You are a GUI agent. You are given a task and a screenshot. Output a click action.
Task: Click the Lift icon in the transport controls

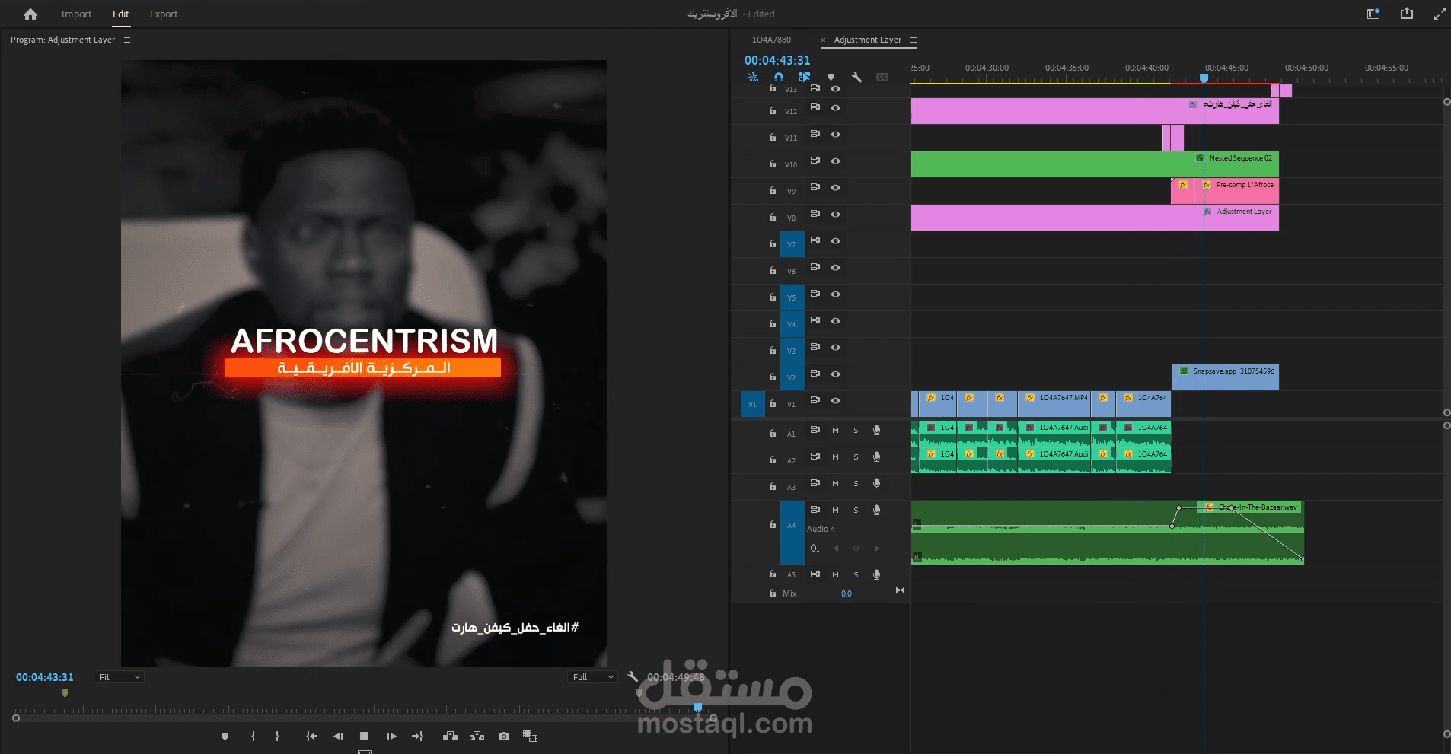pos(451,736)
